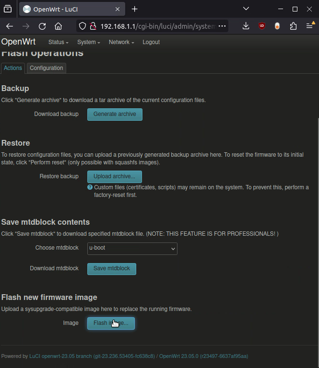Click the Restore backup label

point(59,176)
